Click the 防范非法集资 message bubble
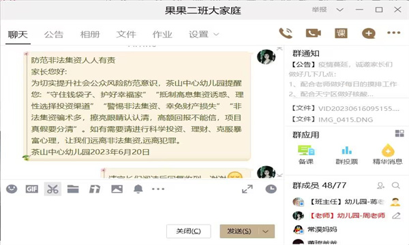 137,106
